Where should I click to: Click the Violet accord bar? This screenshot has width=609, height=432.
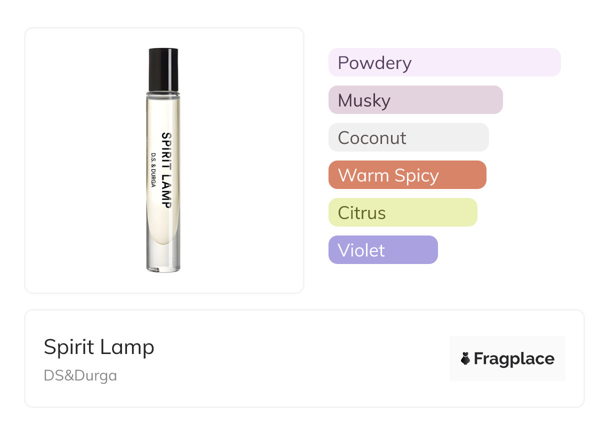383,250
